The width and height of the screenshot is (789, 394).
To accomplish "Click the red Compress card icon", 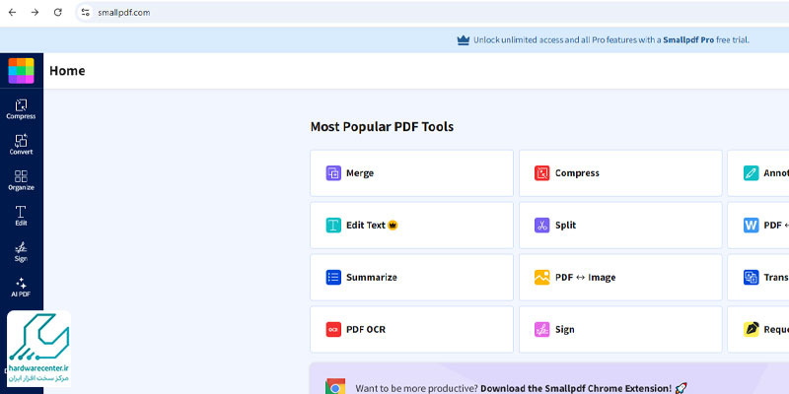I will 541,173.
